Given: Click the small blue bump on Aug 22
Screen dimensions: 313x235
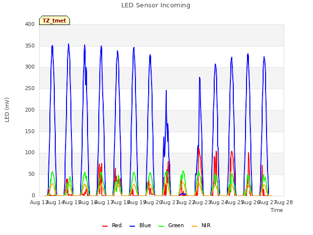Looking at the screenshot, I should tap(183, 194).
